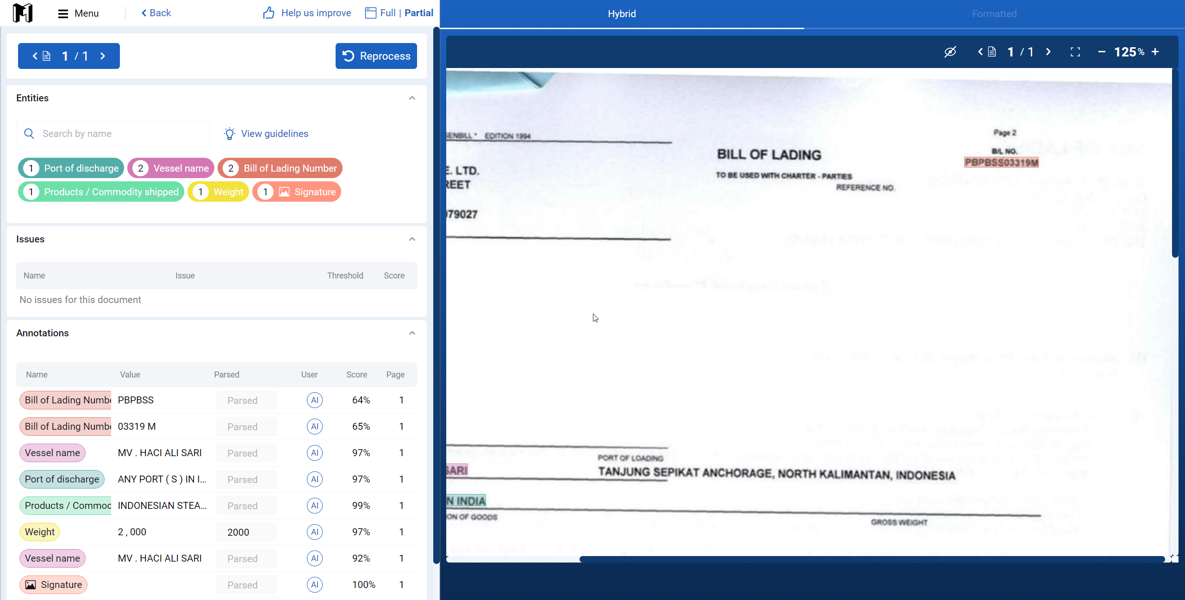Click the Threshold column in Issues table
This screenshot has height=600, width=1185.
coord(345,276)
